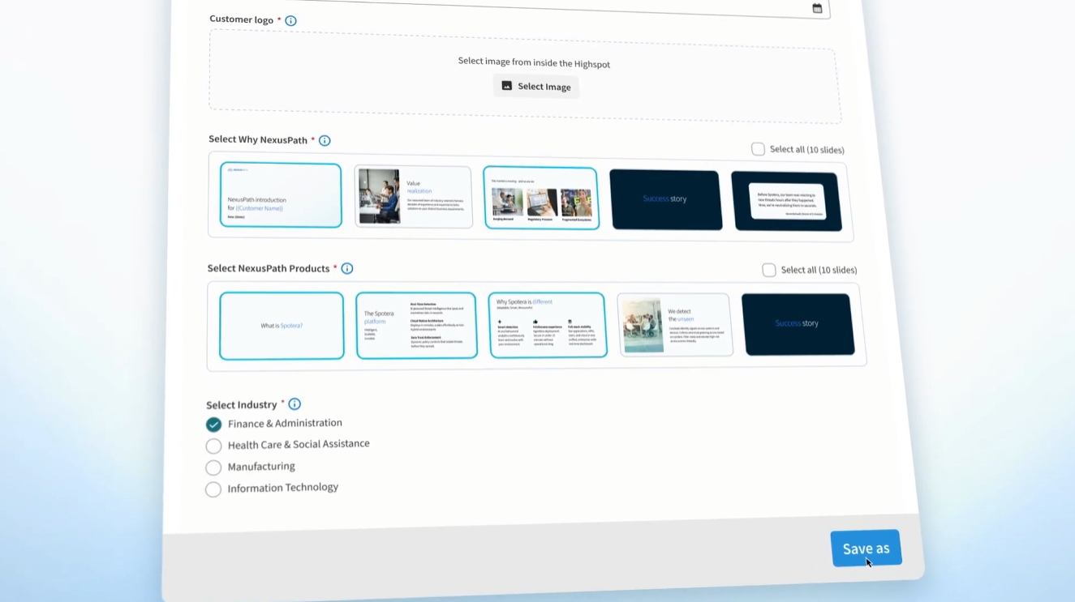The width and height of the screenshot is (1075, 602).
Task: Choose the Information Technology industry option
Action: (213, 489)
